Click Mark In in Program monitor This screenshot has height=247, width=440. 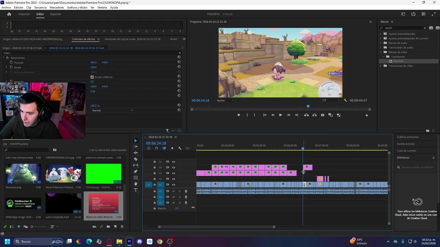[247, 115]
